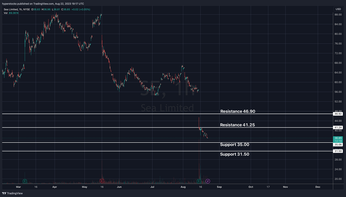
Task: Select the 'Resistance 46.90' text label
Action: [238, 111]
